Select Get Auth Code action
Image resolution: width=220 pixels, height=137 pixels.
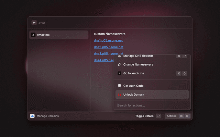133,86
